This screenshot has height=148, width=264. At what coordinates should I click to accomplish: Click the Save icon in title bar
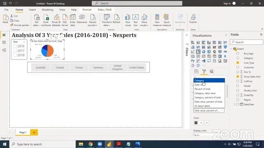click(x=5, y=3)
